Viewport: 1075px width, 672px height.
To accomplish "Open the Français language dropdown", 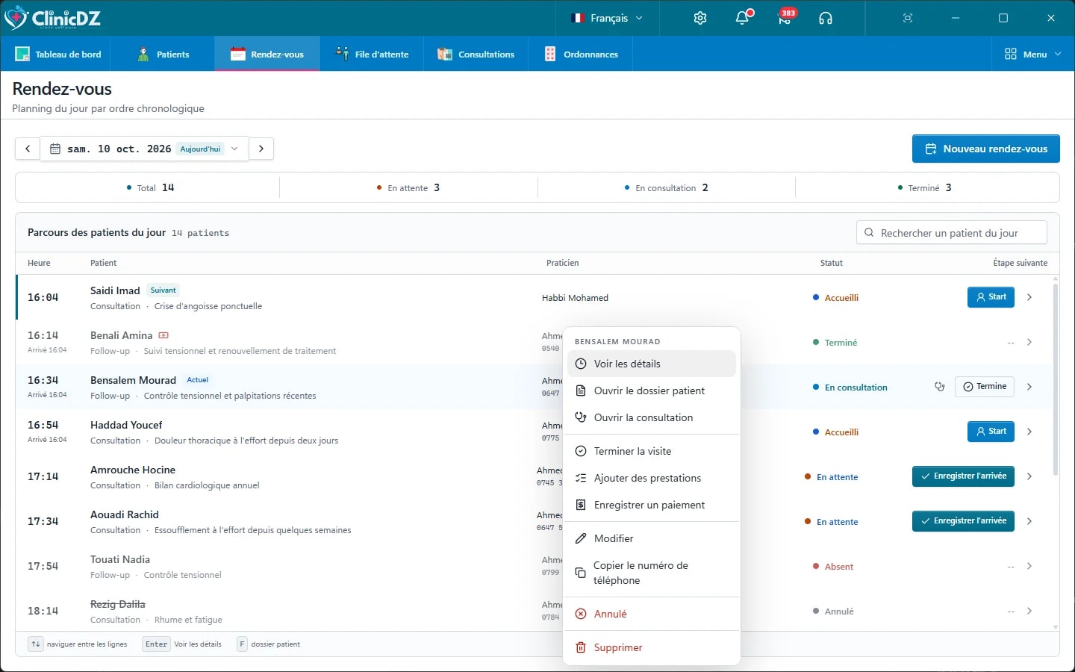I will (x=607, y=18).
